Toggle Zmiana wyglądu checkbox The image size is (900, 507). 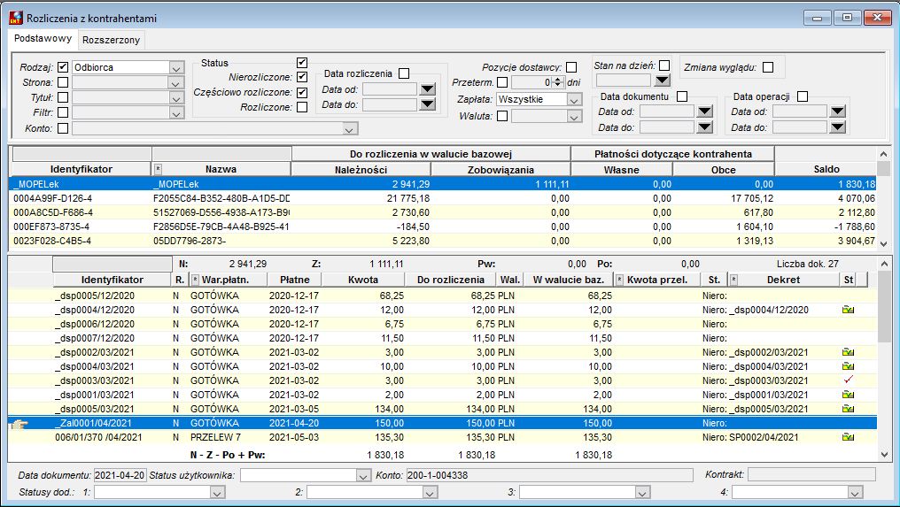(x=768, y=67)
